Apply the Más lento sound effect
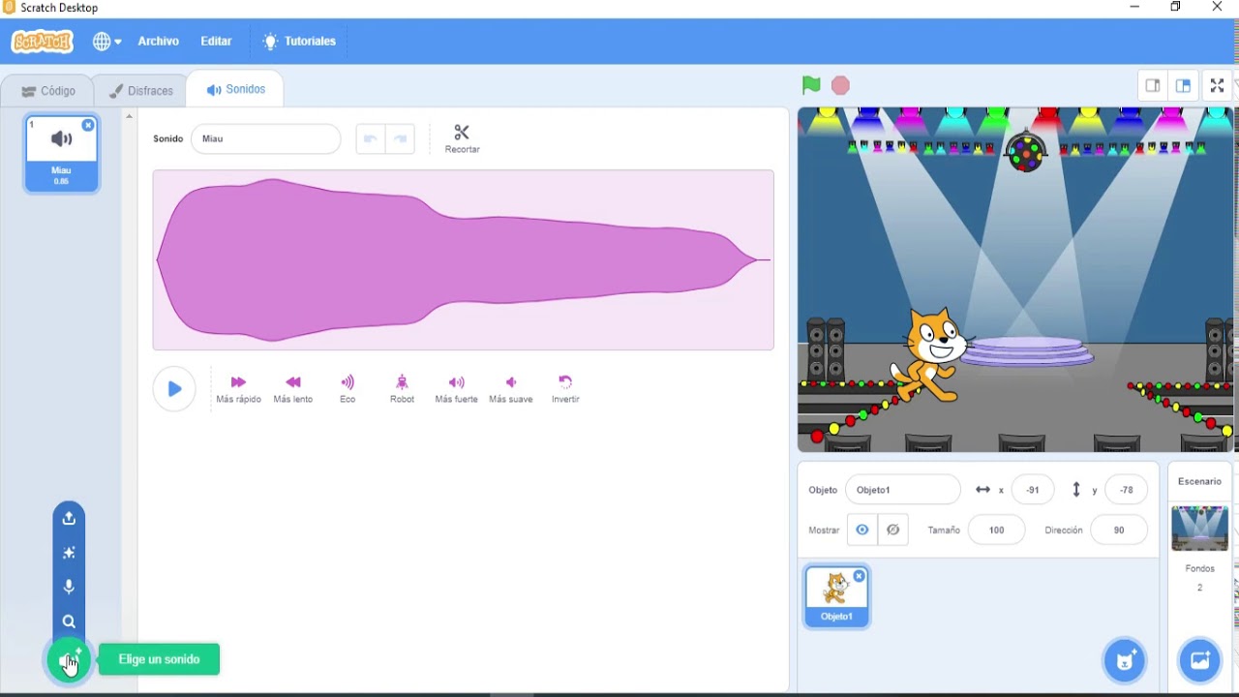The image size is (1239, 697). click(293, 388)
